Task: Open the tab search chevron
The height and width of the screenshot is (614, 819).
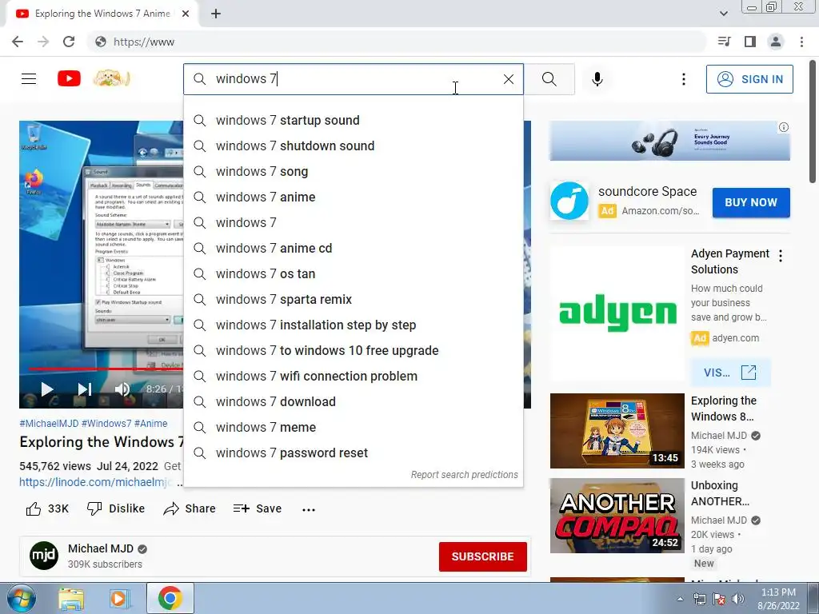Action: 723,14
